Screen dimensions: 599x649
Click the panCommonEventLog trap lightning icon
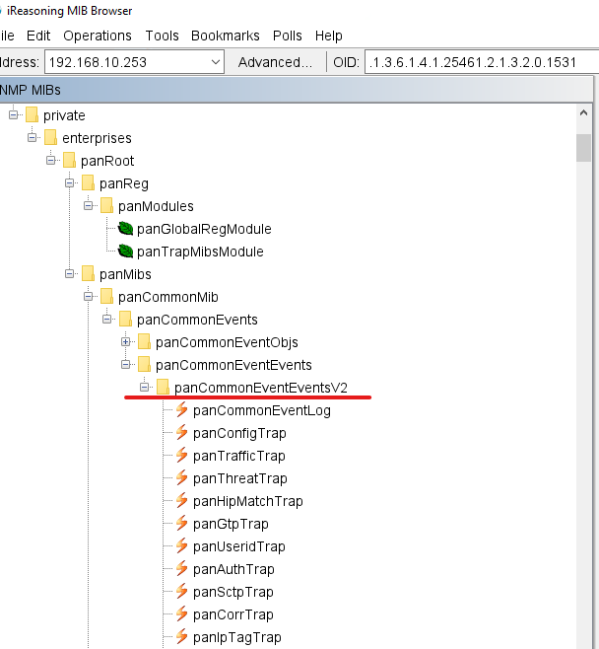[x=181, y=409]
